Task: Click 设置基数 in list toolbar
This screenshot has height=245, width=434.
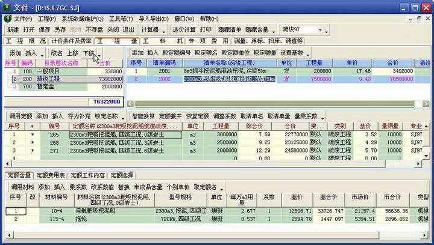Action: (292, 53)
